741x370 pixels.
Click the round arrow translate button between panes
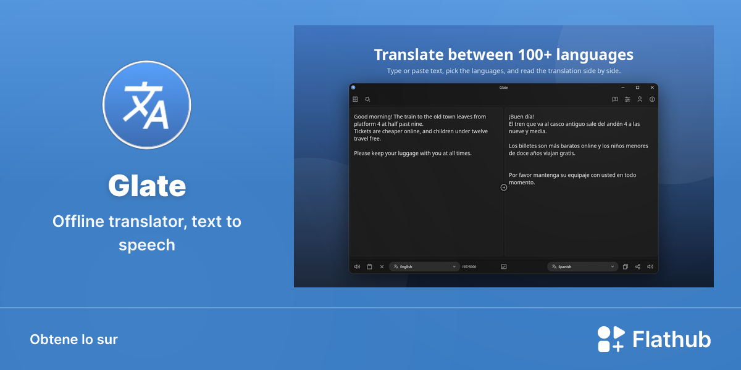point(504,187)
